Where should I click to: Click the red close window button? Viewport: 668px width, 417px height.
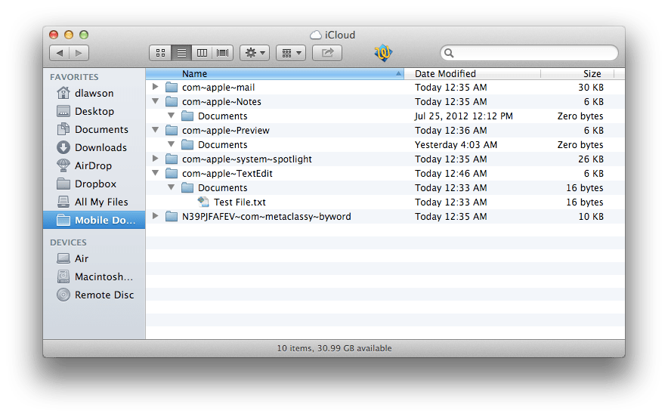[54, 35]
